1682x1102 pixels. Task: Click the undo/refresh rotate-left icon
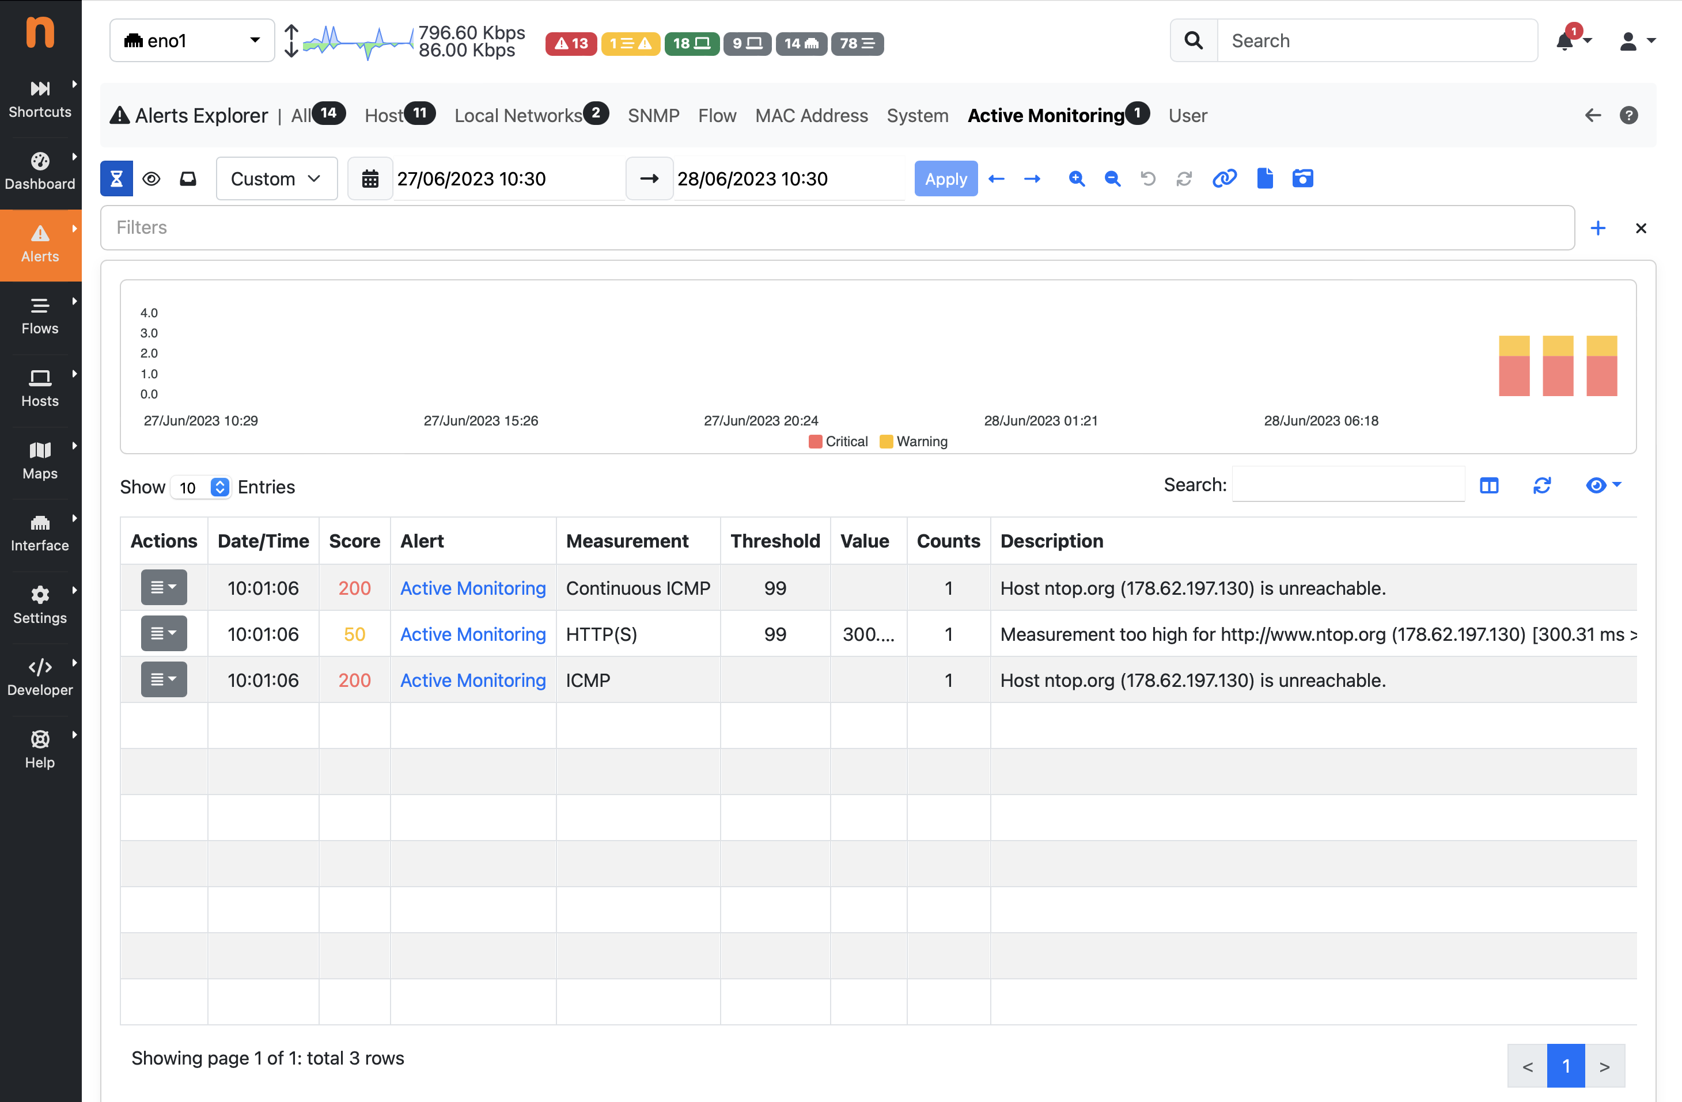[1145, 178]
